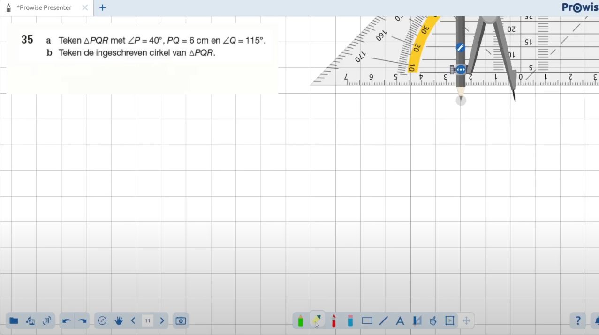Select the yellow highlighter tool
Screen dimensions: 599x335
317,320
